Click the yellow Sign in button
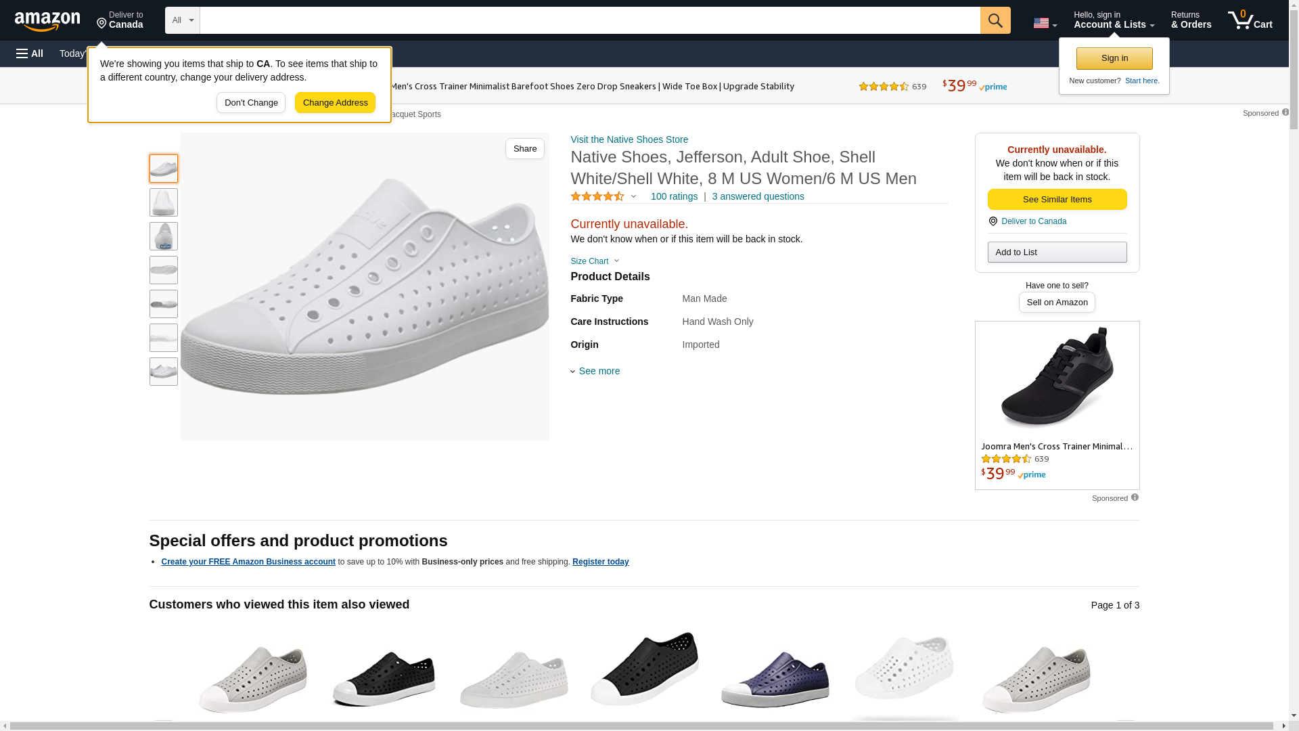Viewport: 1299px width, 731px height. point(1114,58)
